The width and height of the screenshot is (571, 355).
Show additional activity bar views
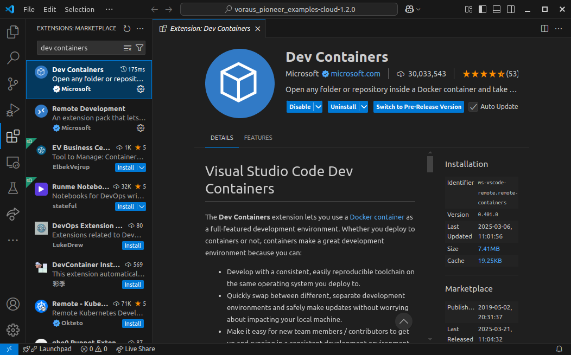tap(12, 240)
